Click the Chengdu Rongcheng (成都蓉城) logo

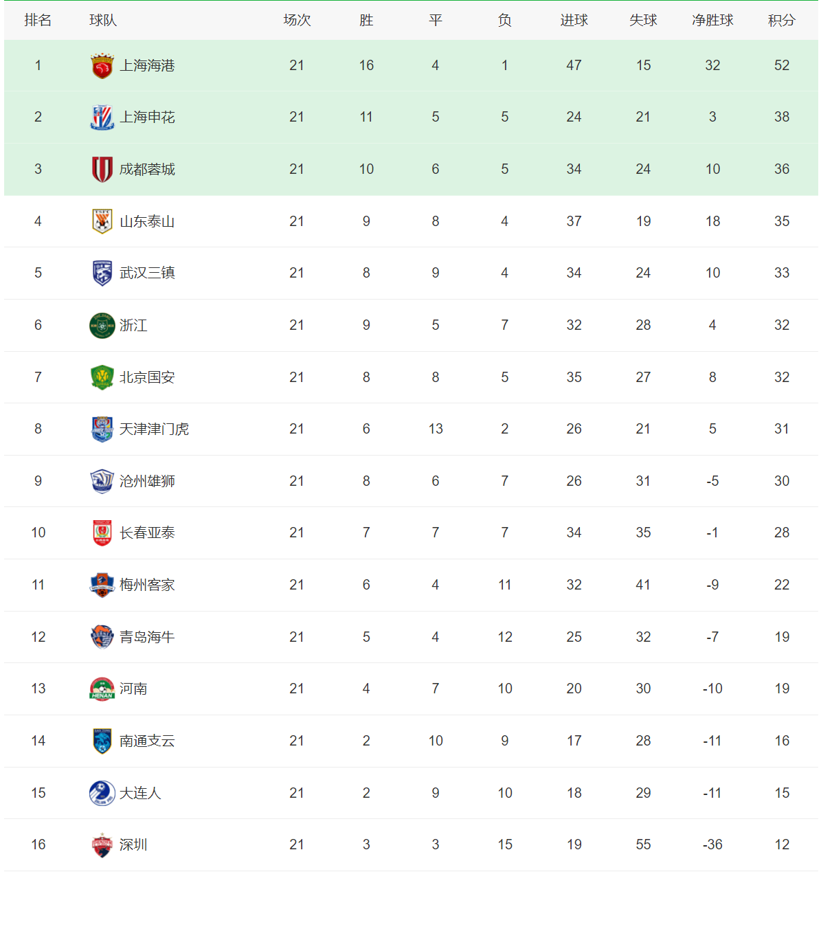pyautogui.click(x=102, y=169)
